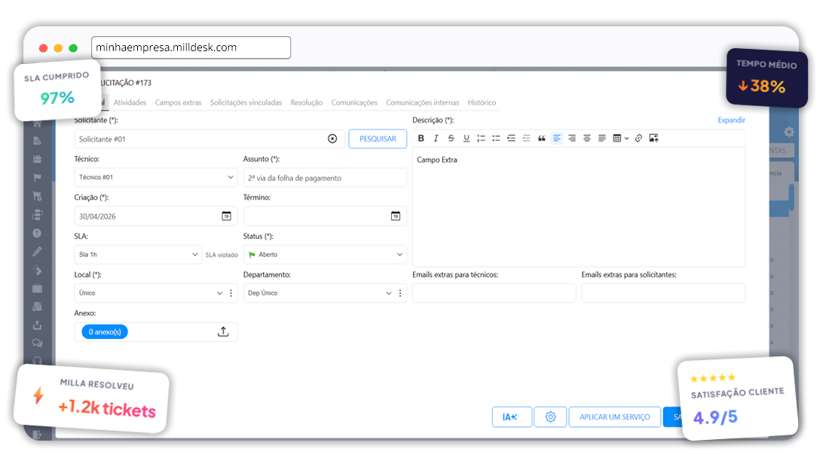Image resolution: width=829 pixels, height=467 pixels.
Task: Toggle bold formatting in description editor
Action: [x=421, y=139]
